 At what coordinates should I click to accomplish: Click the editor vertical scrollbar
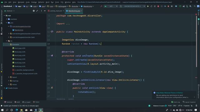point(197,41)
